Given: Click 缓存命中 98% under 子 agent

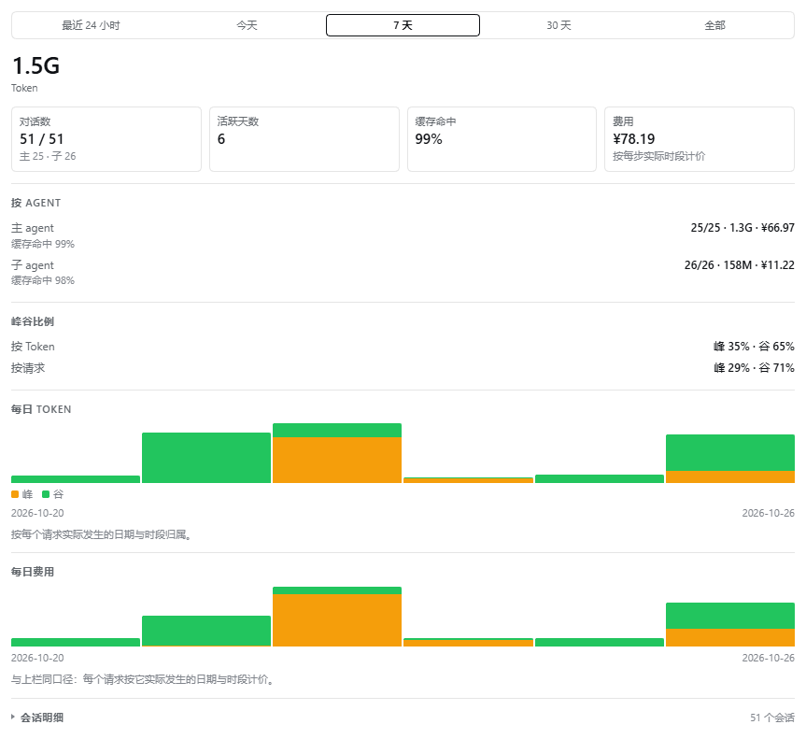Looking at the screenshot, I should tap(43, 281).
